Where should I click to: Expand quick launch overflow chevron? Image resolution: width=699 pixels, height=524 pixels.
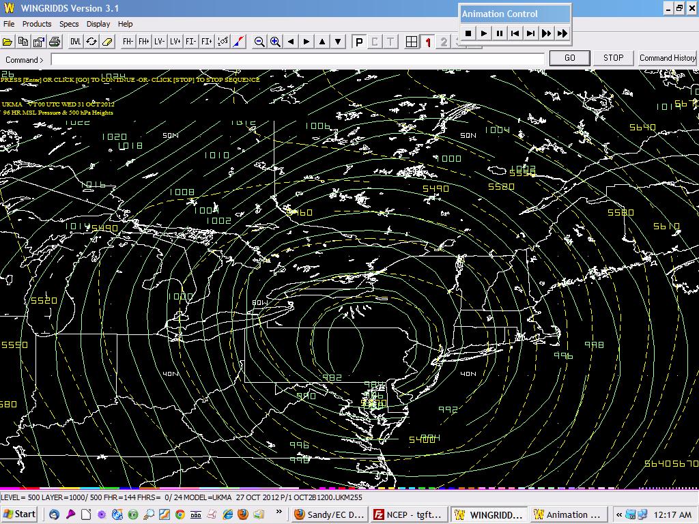click(279, 512)
